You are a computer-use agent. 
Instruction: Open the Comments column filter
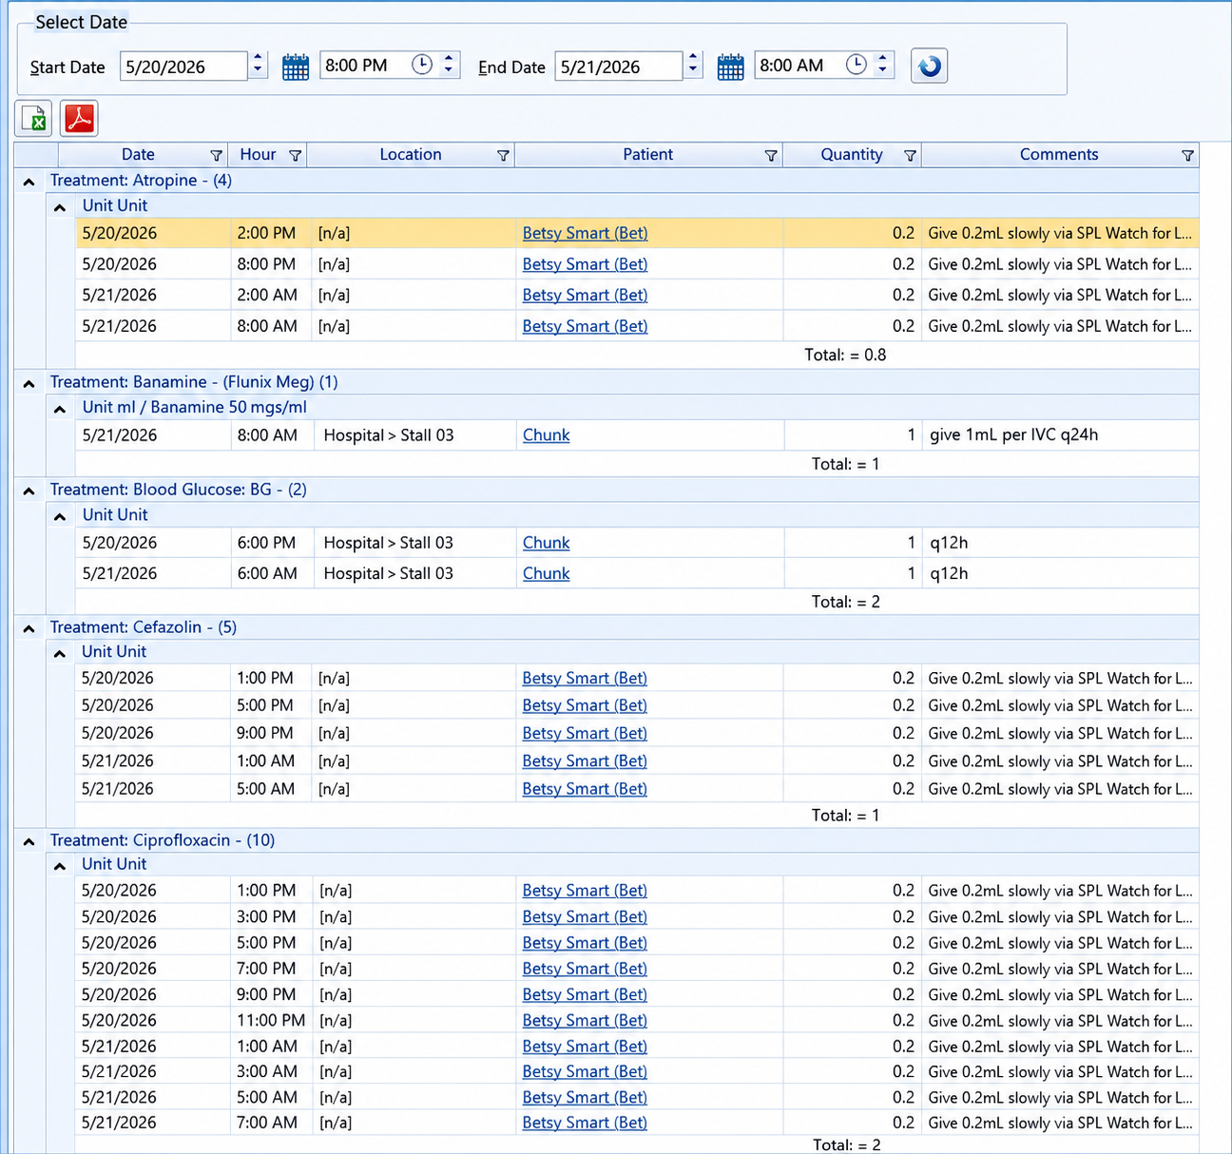(1187, 155)
